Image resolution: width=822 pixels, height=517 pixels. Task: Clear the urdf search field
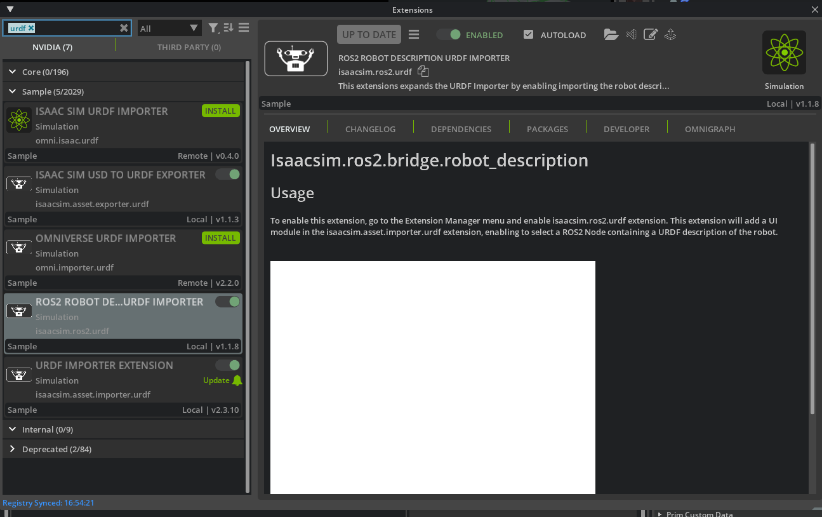[x=124, y=28]
